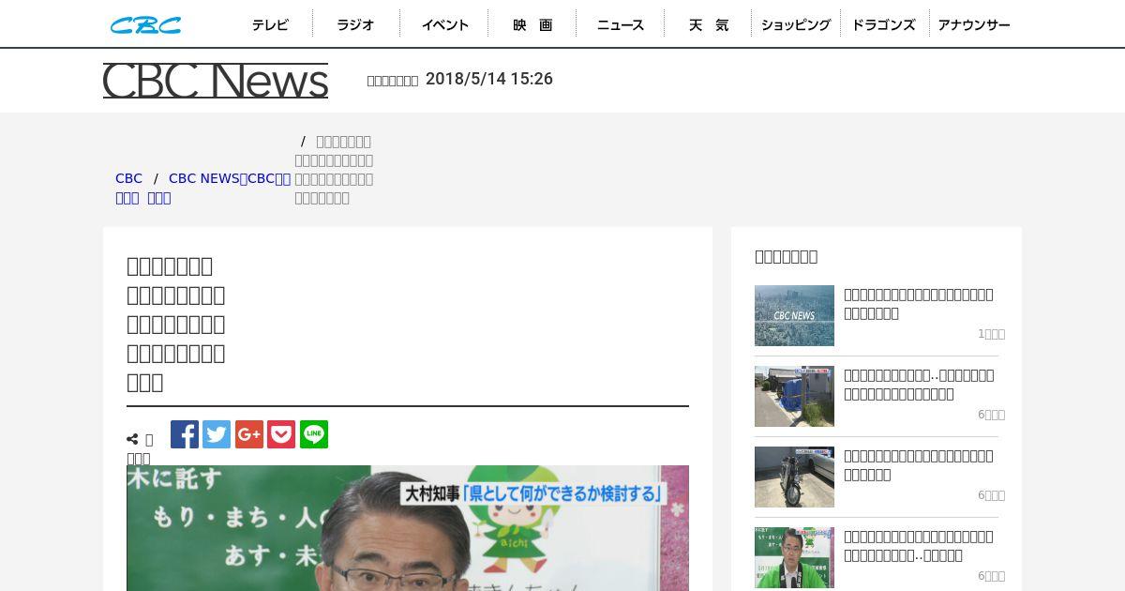This screenshot has width=1125, height=591.
Task: Click the CBC logo in the header
Action: point(145,25)
